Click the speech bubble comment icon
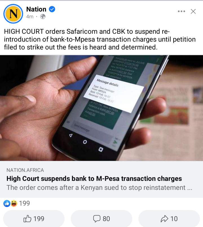This screenshot has width=203, height=227. [x=97, y=219]
